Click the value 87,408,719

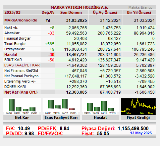[x=110, y=92]
